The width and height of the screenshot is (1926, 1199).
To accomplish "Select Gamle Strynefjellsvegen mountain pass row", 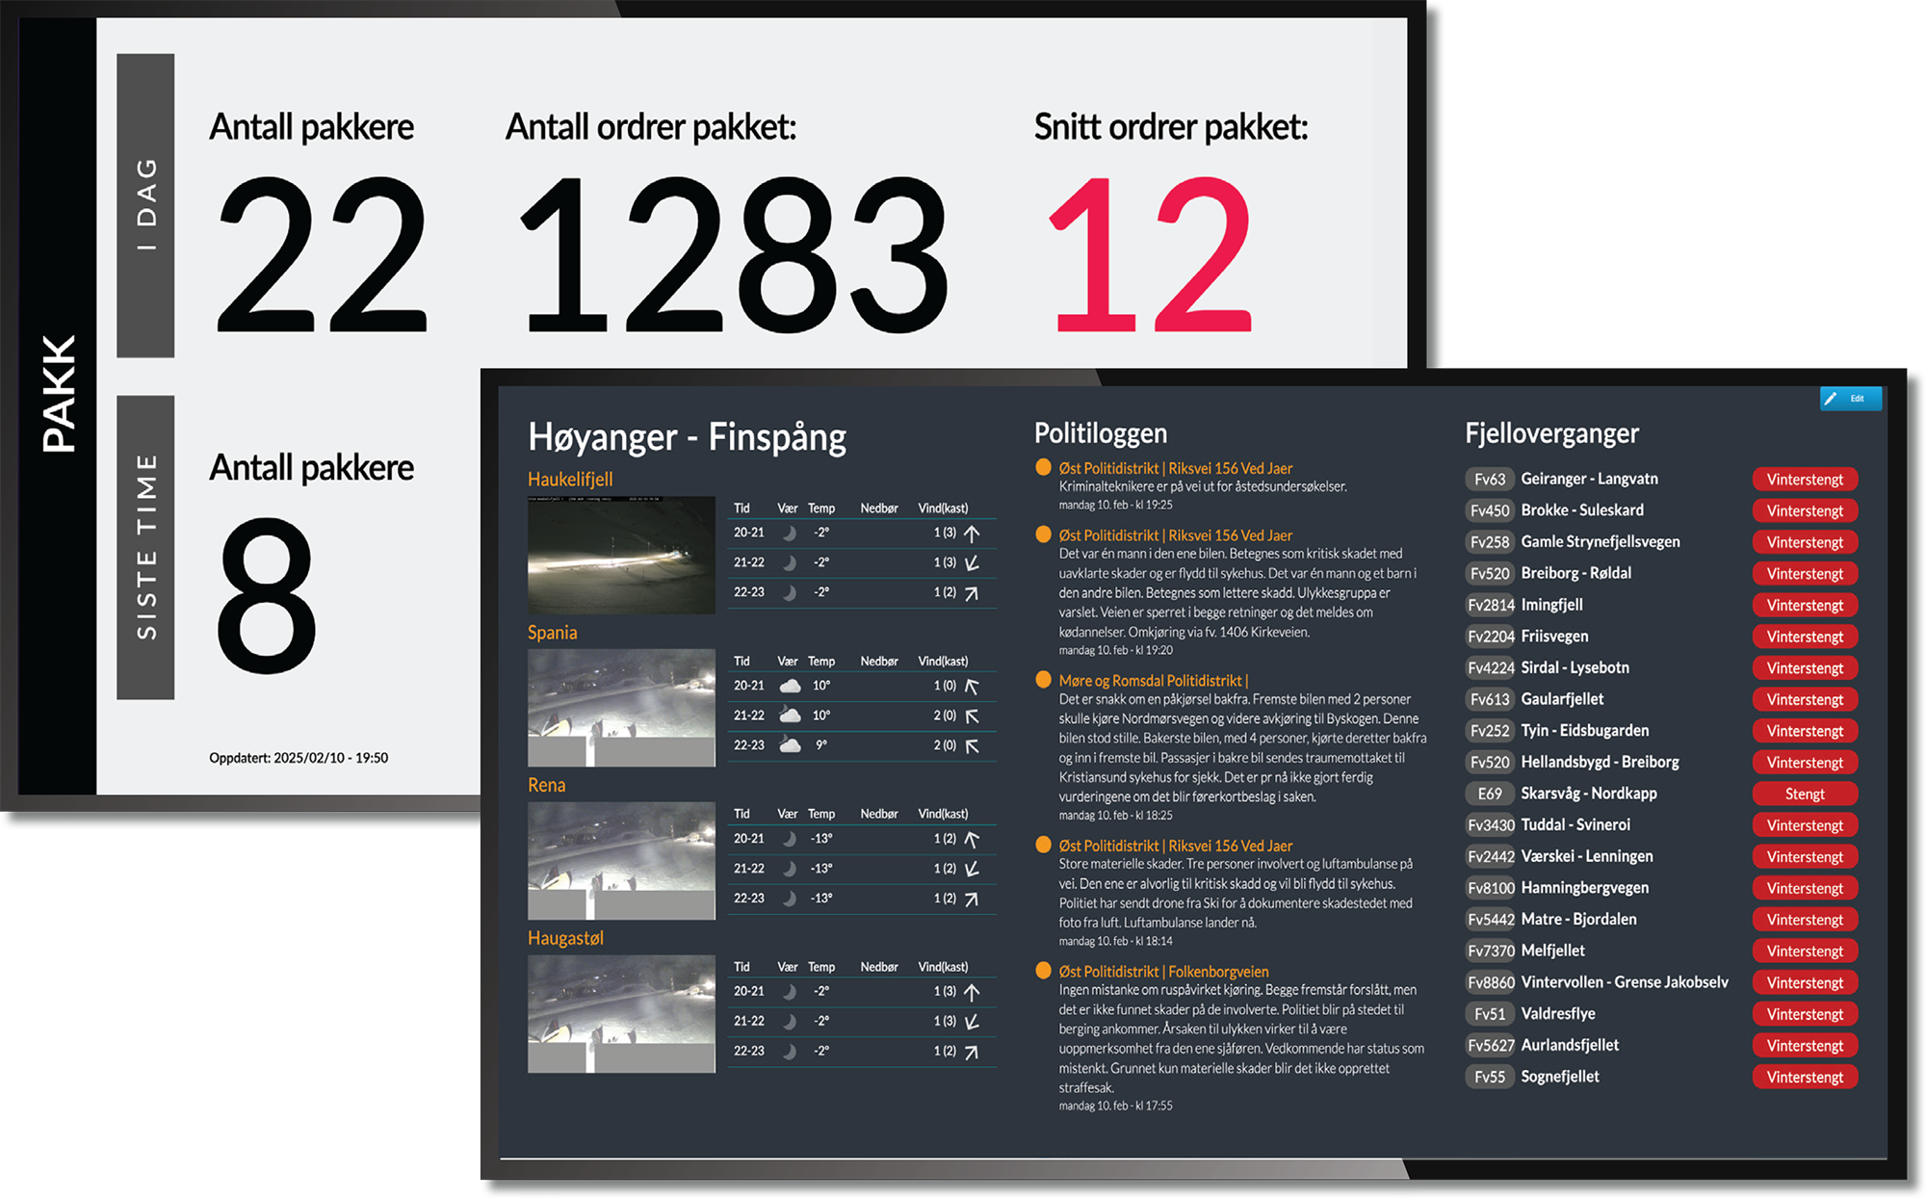I will [1661, 541].
